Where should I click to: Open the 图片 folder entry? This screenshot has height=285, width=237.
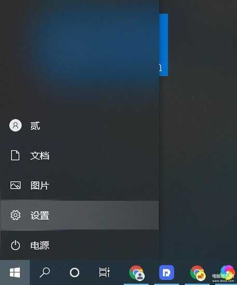[79, 185]
